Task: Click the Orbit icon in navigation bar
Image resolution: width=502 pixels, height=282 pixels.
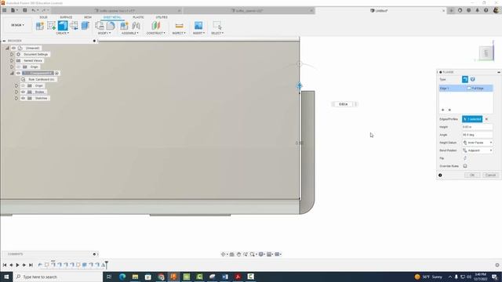Action: tap(224, 254)
